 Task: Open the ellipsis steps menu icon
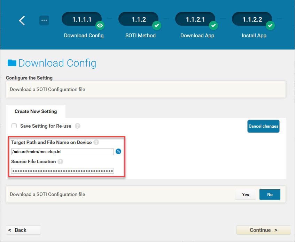(x=44, y=20)
